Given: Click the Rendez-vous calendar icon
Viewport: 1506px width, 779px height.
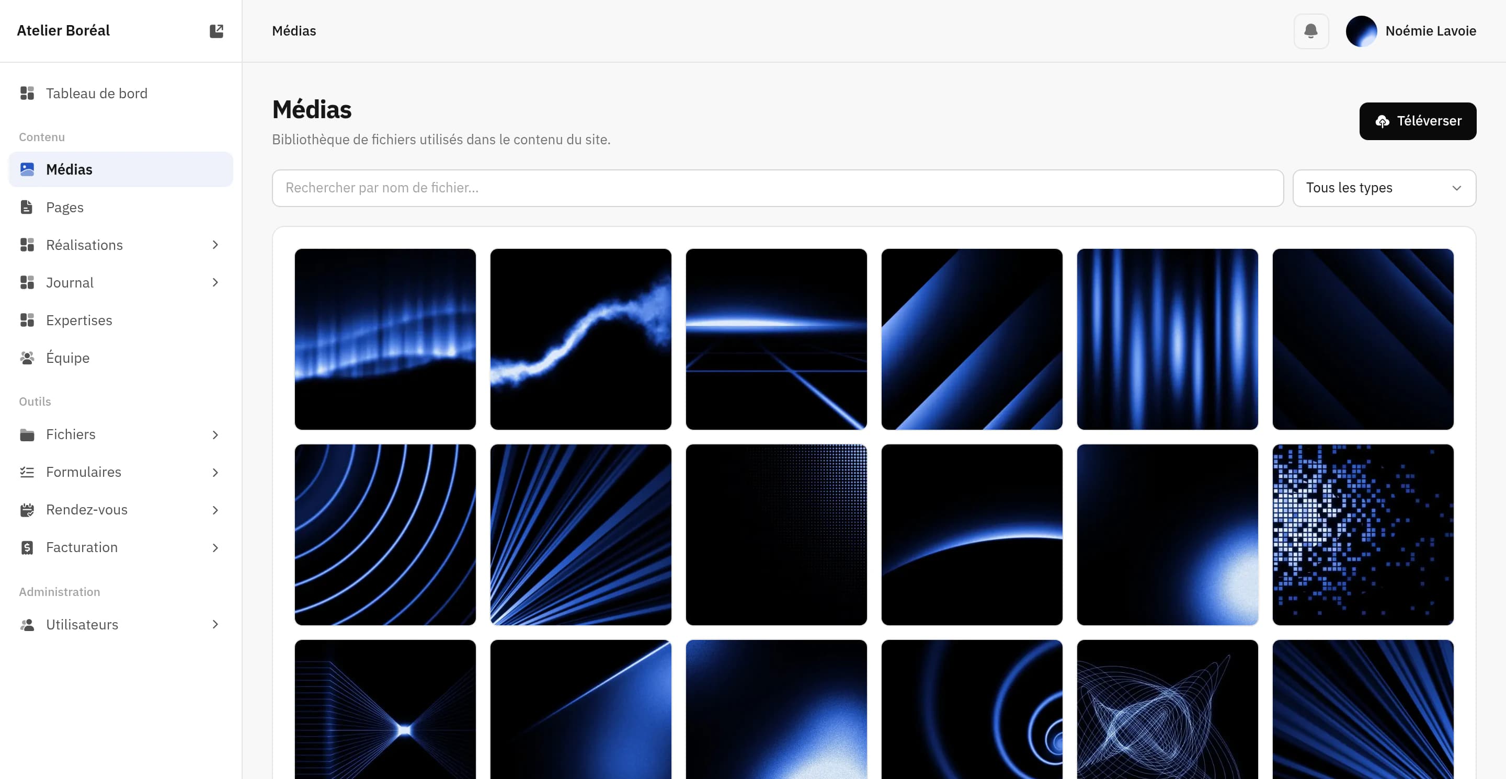Looking at the screenshot, I should click(27, 510).
